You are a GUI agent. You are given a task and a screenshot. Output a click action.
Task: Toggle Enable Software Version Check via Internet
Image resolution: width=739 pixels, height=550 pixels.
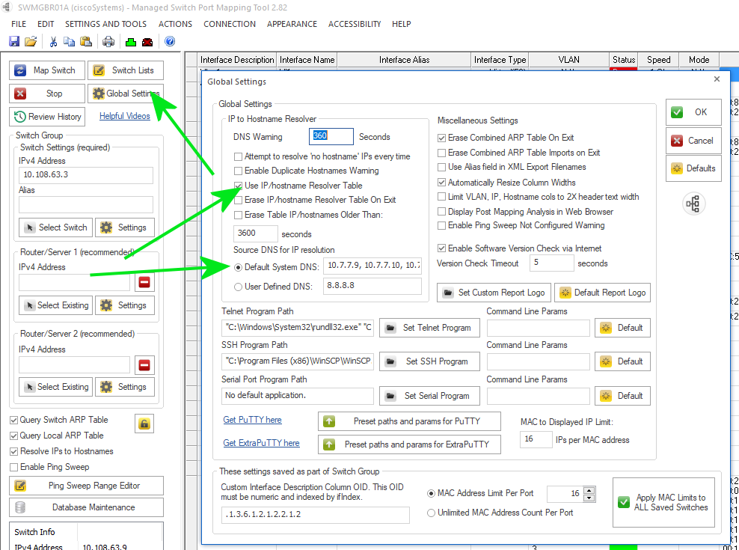441,248
